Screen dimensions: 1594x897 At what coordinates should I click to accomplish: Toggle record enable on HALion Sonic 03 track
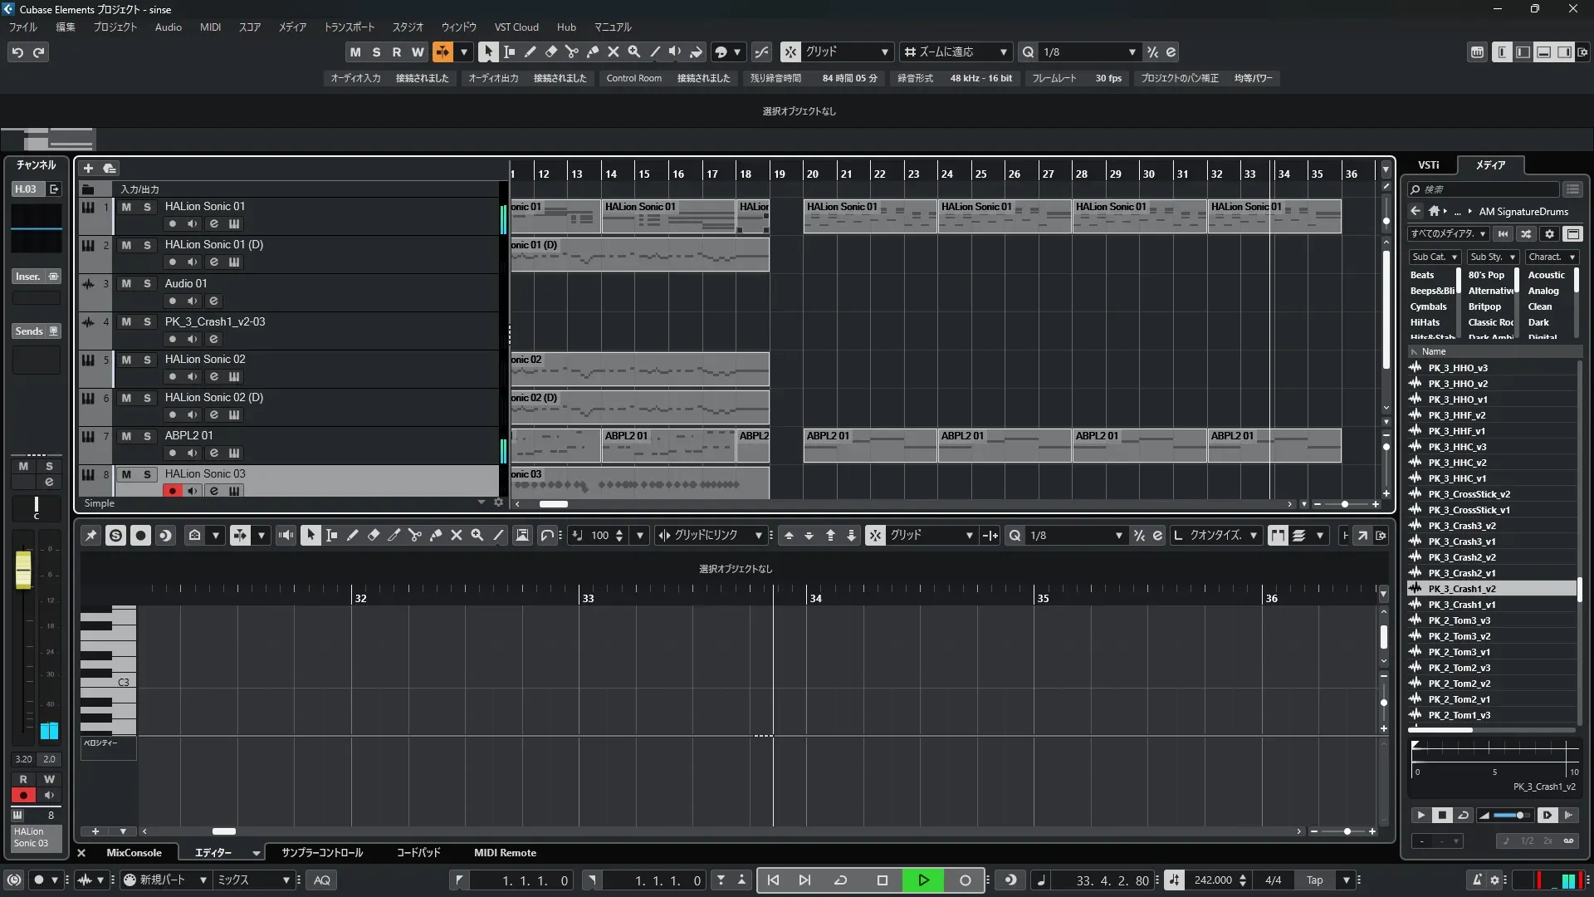[x=172, y=491]
